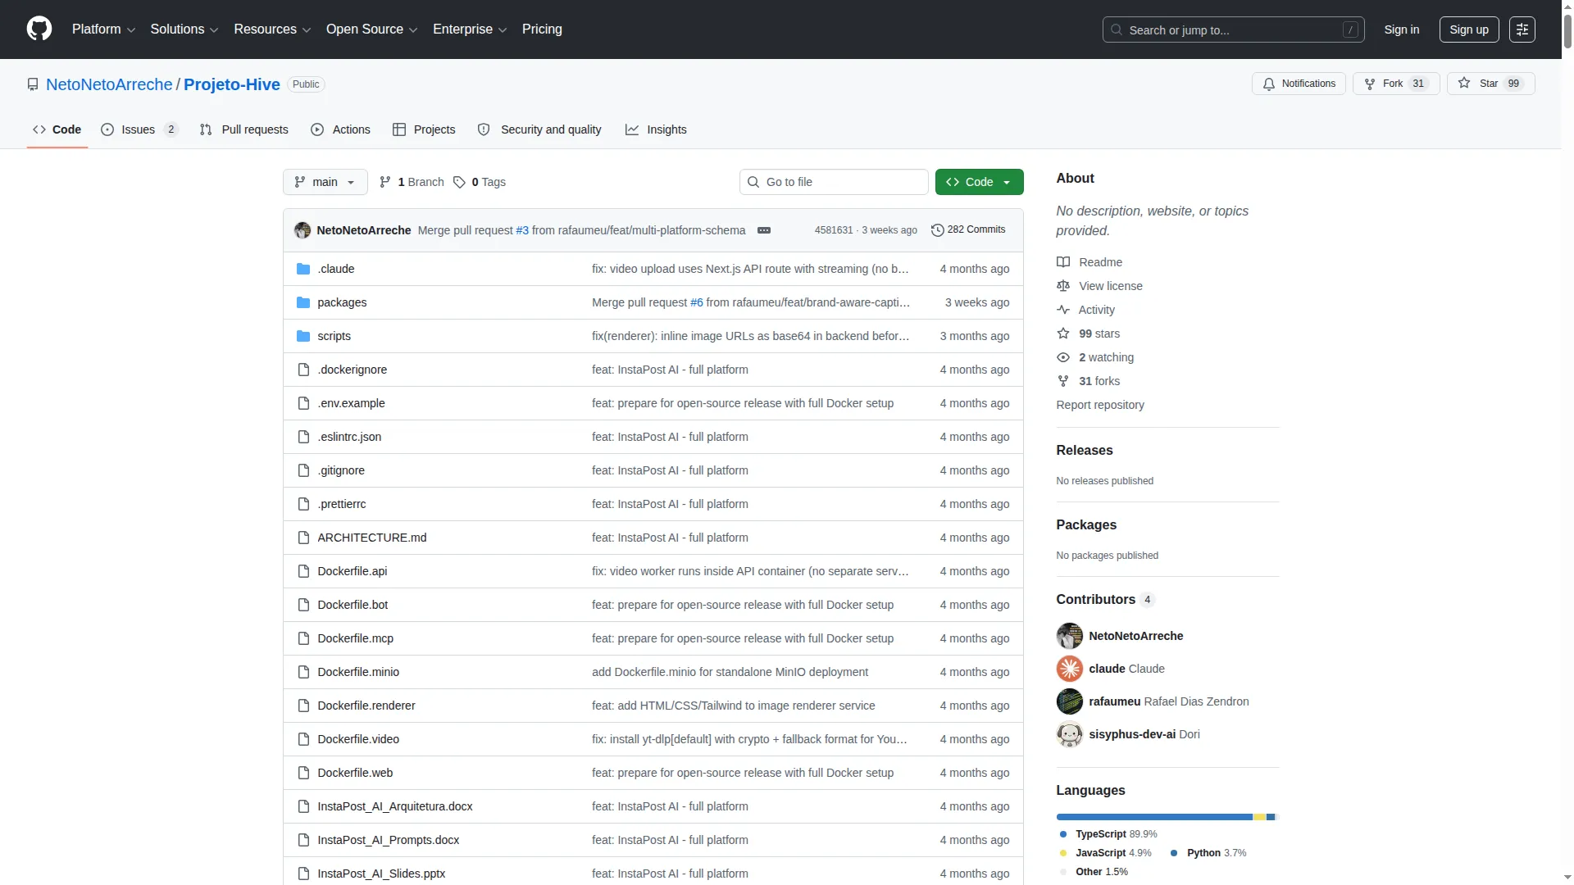
Task: Click file icon for Dockerfile.api
Action: (303, 571)
